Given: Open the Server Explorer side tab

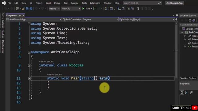Looking at the screenshot, I should pos(3,21).
